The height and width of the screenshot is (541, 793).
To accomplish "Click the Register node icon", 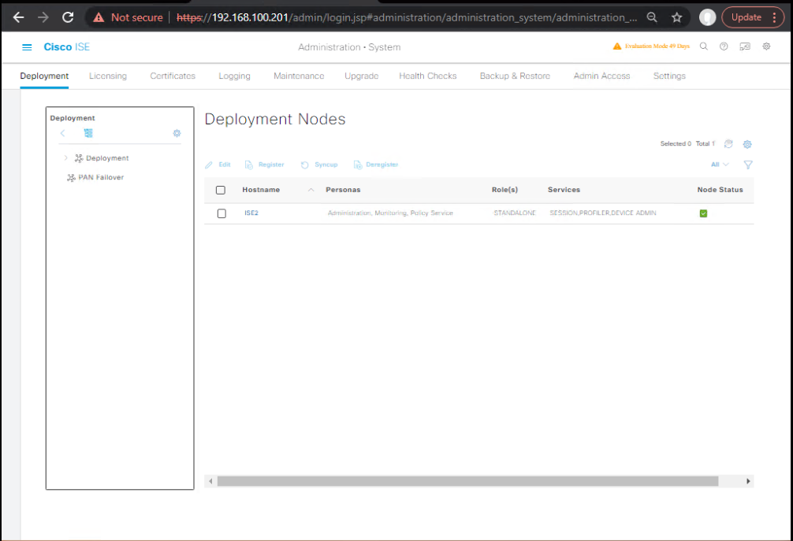I will point(249,165).
